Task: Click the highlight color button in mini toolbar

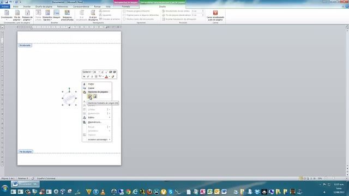Action: click(100, 76)
